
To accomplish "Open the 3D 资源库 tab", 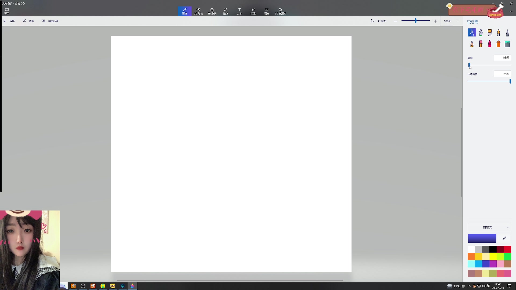I will 281,11.
